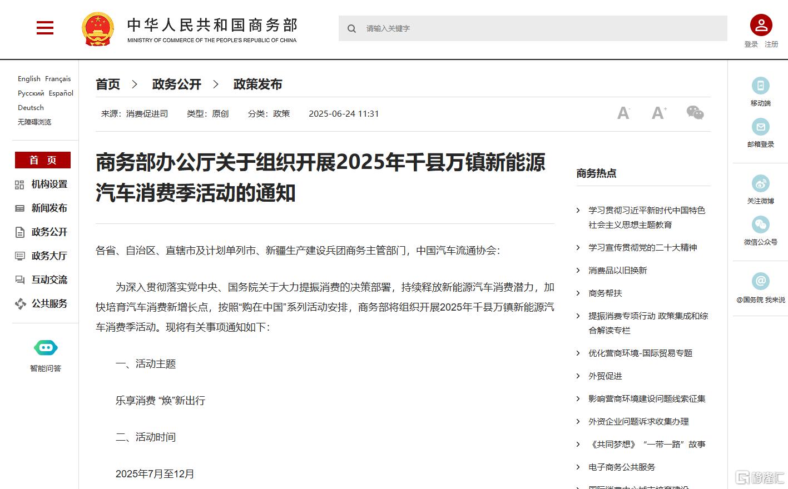Screen dimensions: 788x489
Task: Click the 分类: 政策 text
Action: (269, 114)
